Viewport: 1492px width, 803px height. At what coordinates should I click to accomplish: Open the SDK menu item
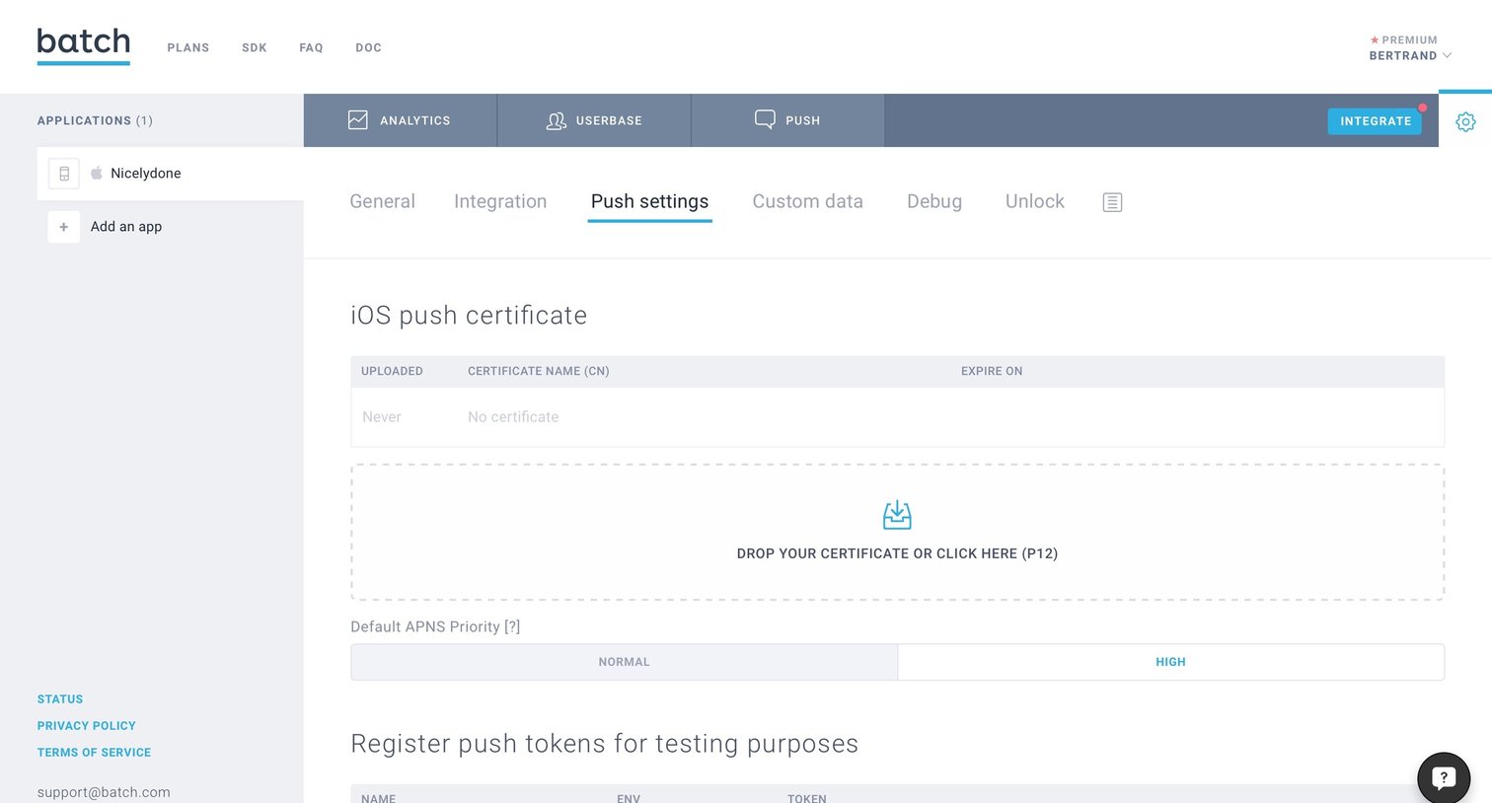(255, 47)
